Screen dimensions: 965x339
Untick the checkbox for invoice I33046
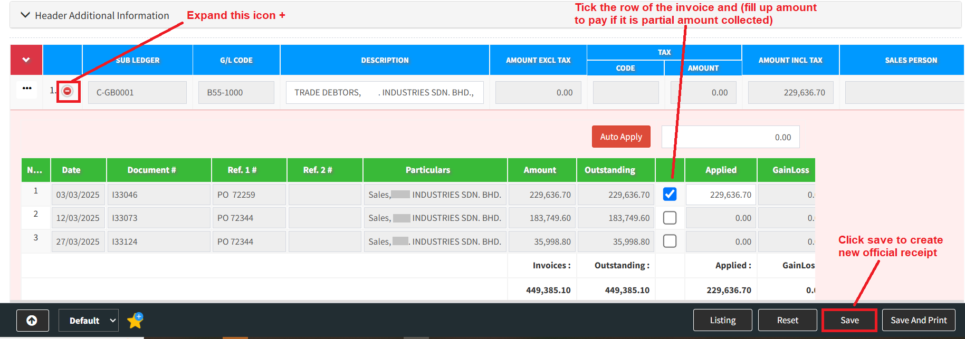point(670,195)
